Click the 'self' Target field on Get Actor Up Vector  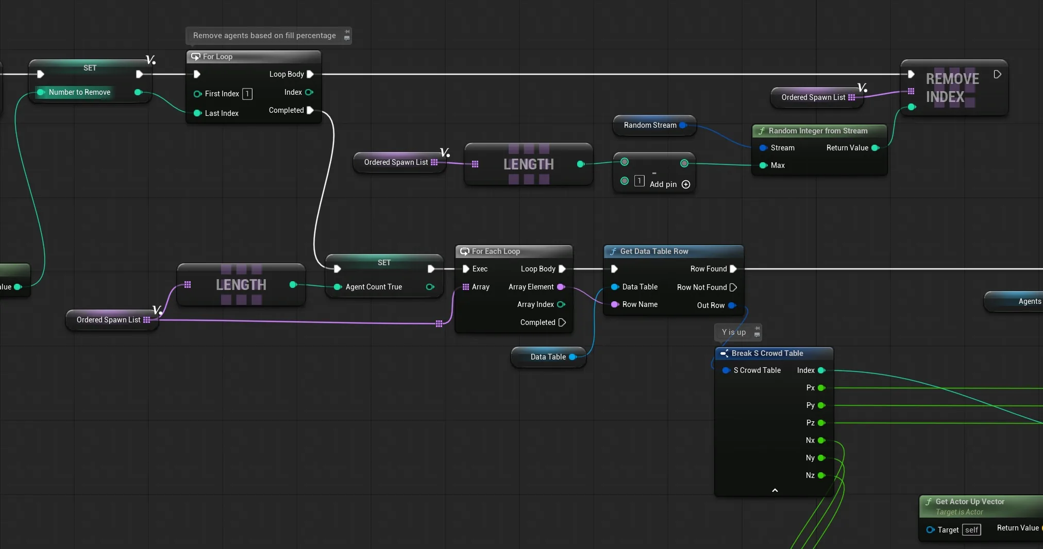point(971,530)
